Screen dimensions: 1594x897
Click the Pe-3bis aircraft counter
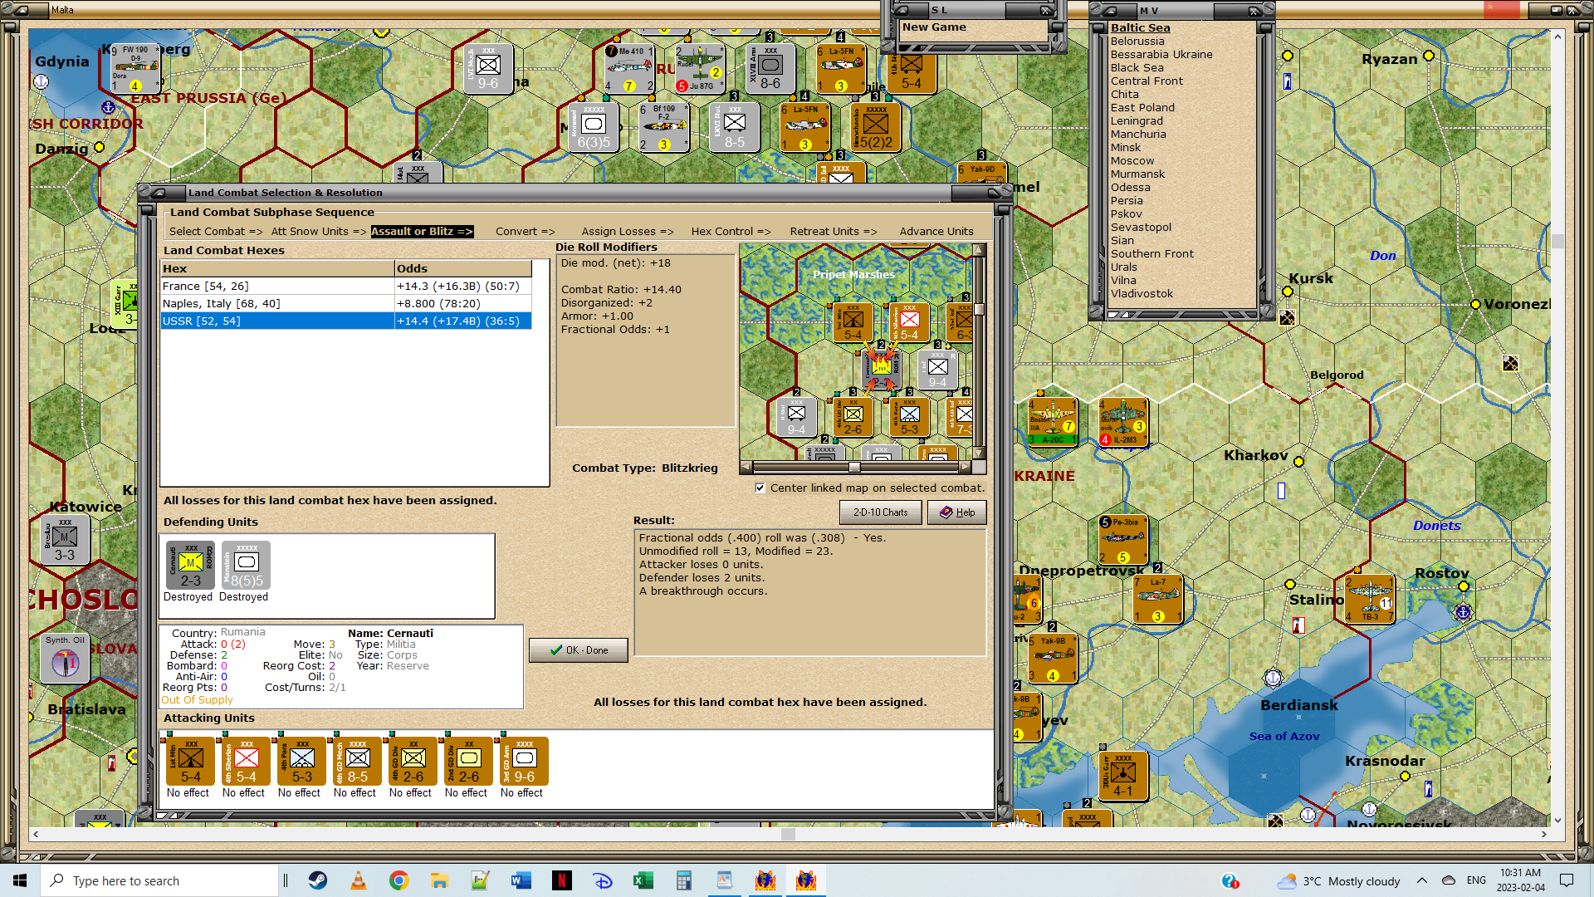[1123, 540]
